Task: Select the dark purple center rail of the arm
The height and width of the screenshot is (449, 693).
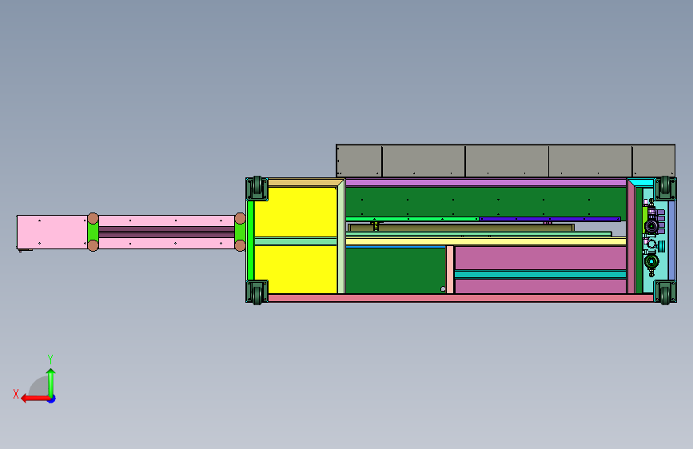Action: click(166, 232)
